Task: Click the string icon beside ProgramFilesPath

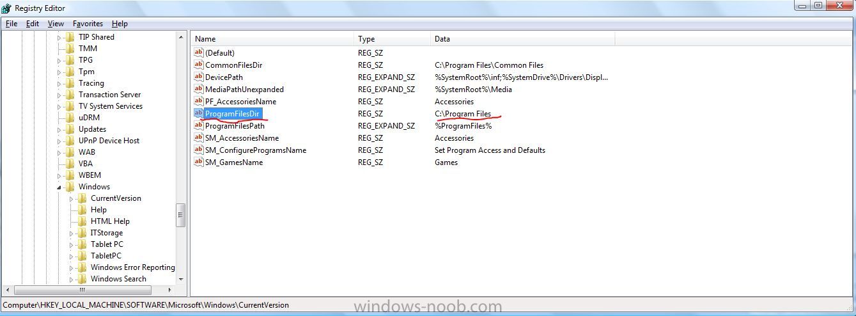Action: (198, 125)
